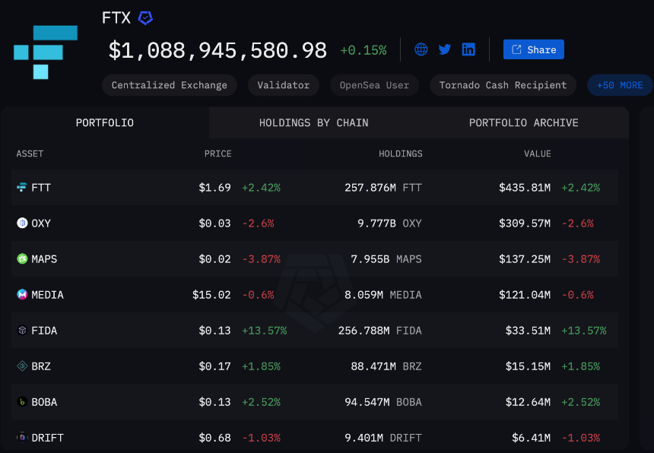Open the MAPS asset name
This screenshot has height=453, width=654.
click(44, 259)
